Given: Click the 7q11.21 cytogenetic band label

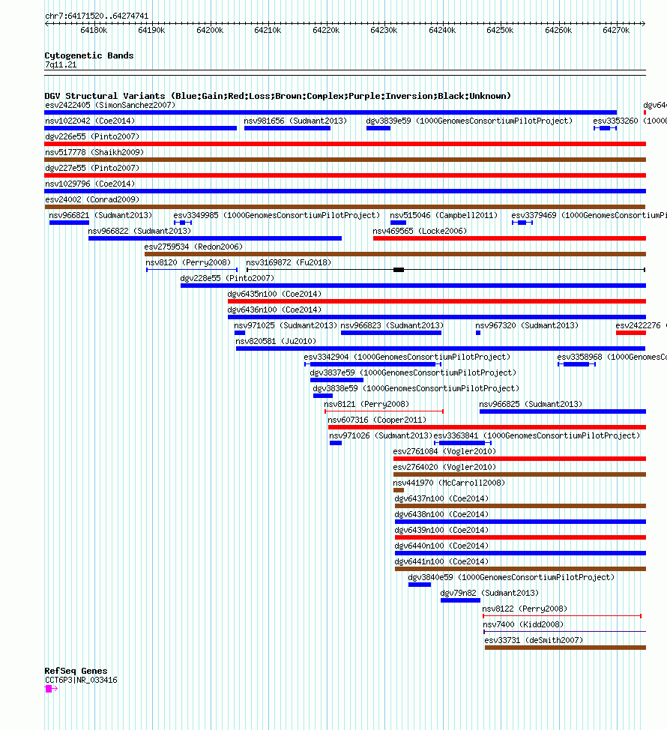Looking at the screenshot, I should point(61,65).
